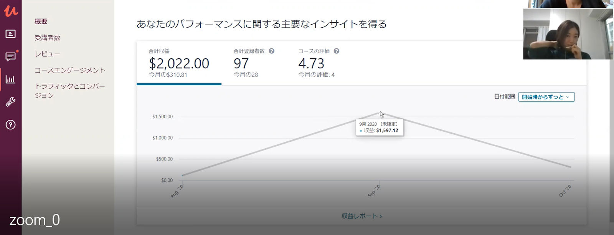Open the Help question mark icon
This screenshot has height=235, width=614.
click(11, 125)
